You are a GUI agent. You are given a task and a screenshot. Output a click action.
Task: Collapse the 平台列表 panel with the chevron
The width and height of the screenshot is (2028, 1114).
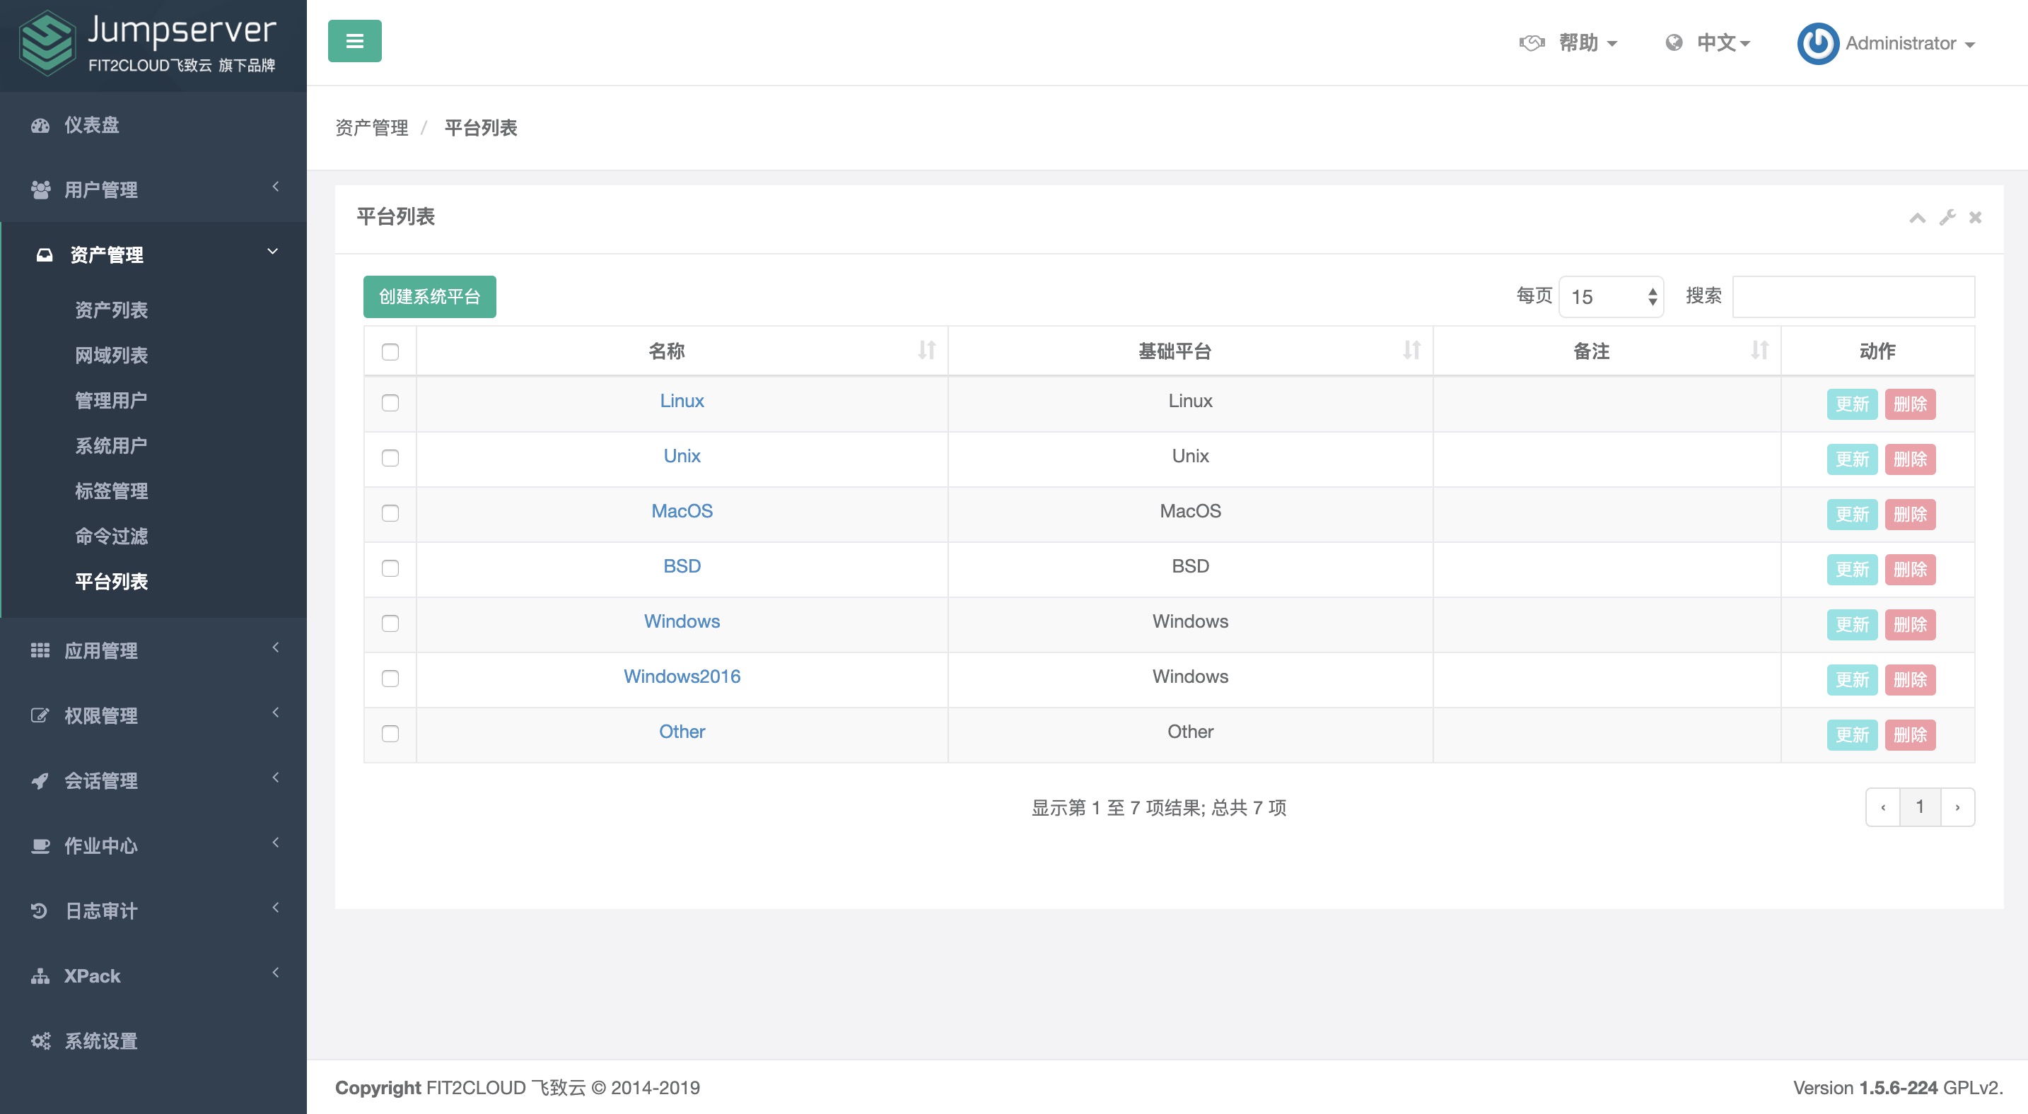(1918, 217)
